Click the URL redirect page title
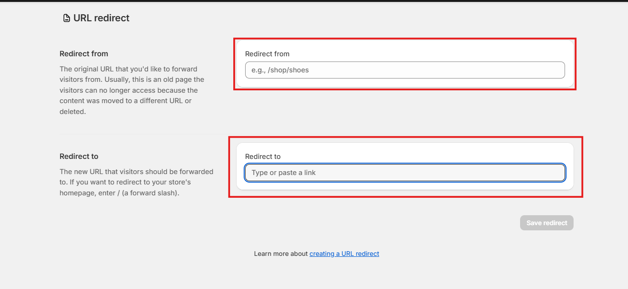Image resolution: width=628 pixels, height=289 pixels. (x=101, y=18)
